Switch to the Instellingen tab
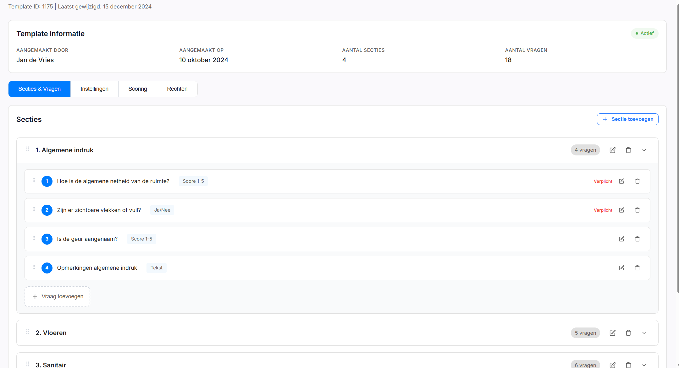The height and width of the screenshot is (368, 679). pos(94,89)
